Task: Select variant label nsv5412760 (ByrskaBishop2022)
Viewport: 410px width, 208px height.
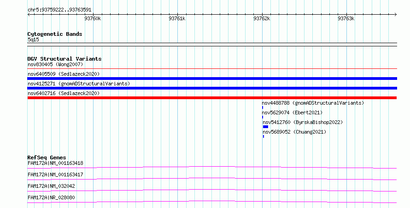Action: (x=303, y=122)
